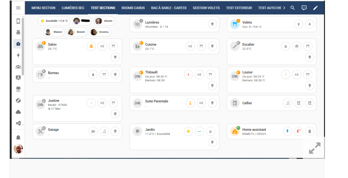The width and height of the screenshot is (348, 178).
Task: Open the assistant chat icon in header
Action: tap(304, 8)
